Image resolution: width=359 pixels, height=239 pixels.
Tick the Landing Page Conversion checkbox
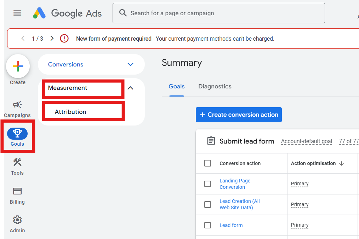pyautogui.click(x=208, y=184)
